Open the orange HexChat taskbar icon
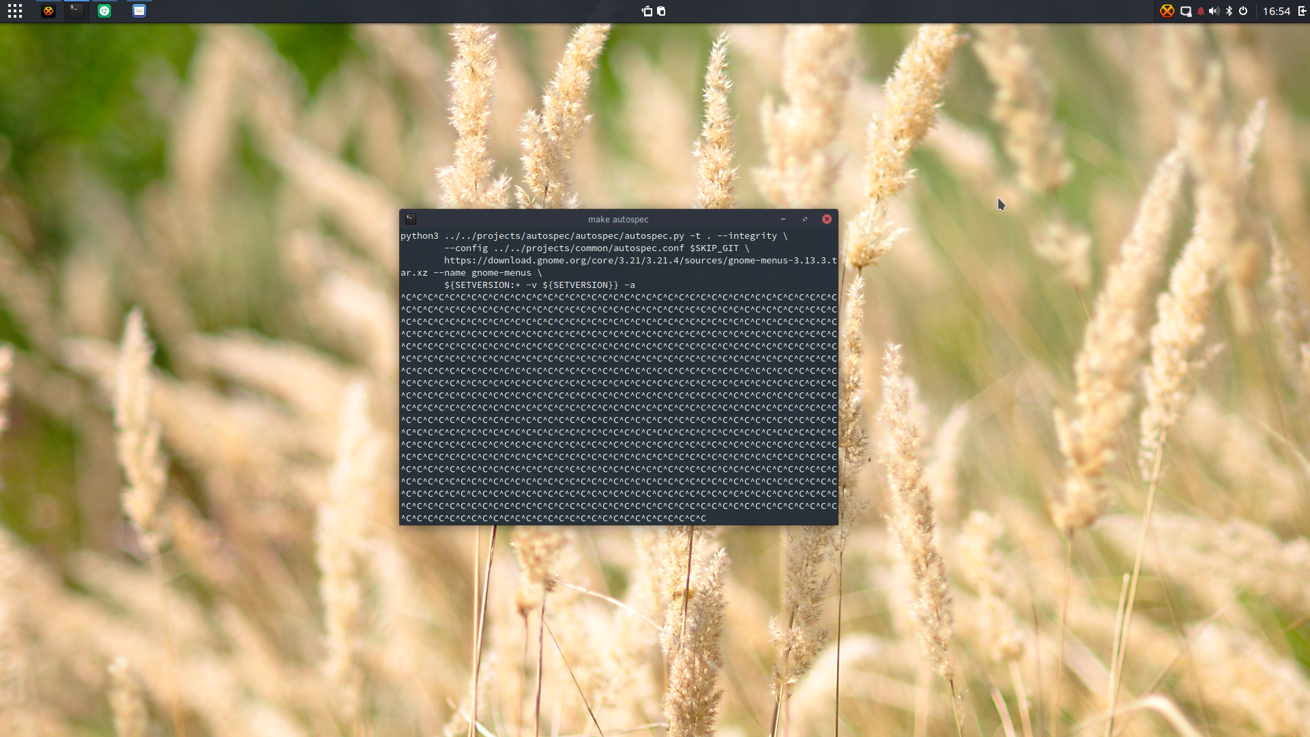The image size is (1310, 737). pos(48,11)
